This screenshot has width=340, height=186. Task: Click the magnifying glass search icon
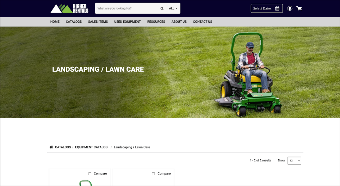[x=162, y=8]
